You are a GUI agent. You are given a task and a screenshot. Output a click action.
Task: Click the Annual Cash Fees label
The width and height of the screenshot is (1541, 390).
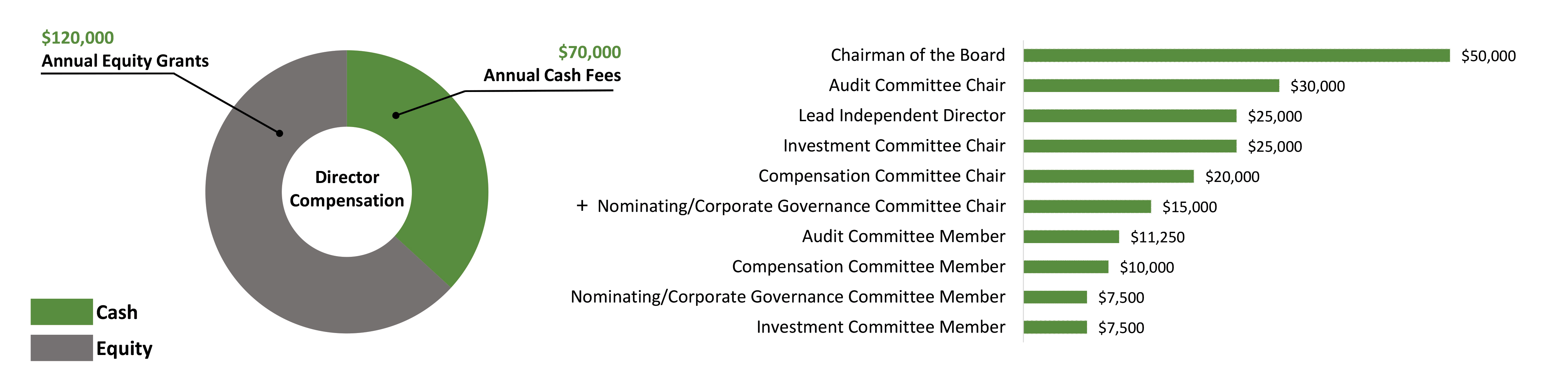(552, 76)
